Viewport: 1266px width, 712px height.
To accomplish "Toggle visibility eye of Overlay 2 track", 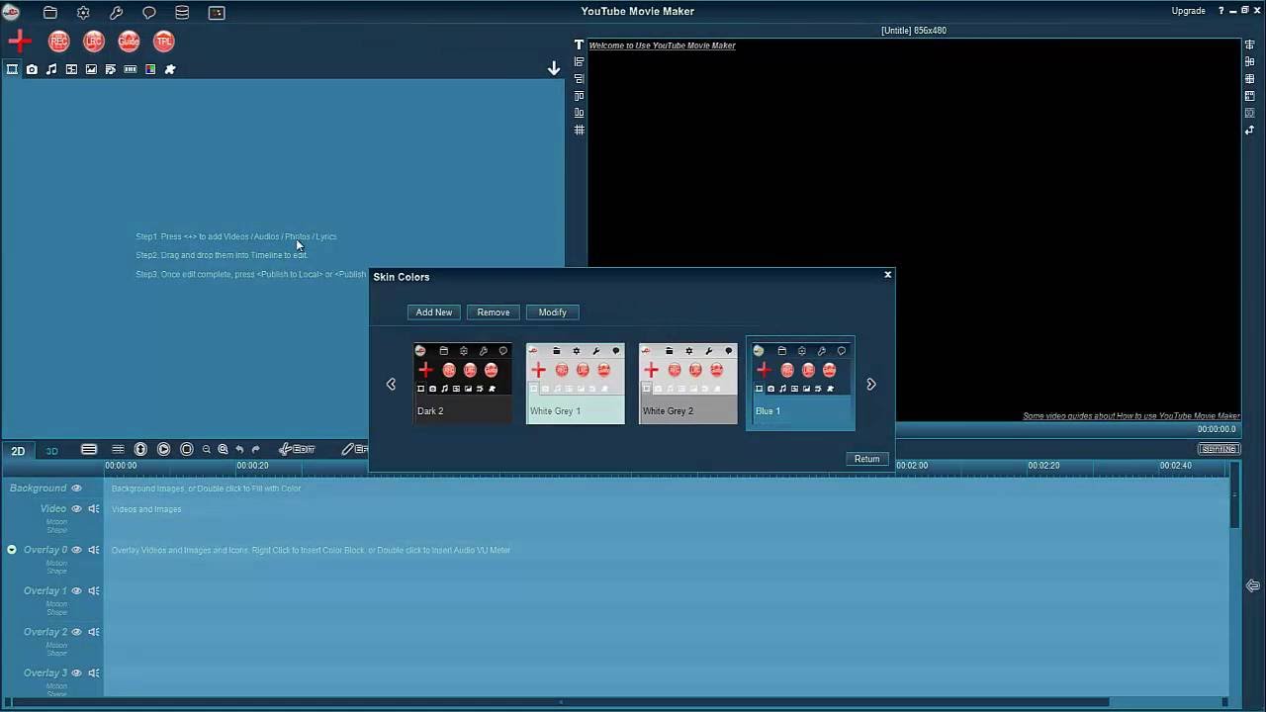I will tap(76, 632).
